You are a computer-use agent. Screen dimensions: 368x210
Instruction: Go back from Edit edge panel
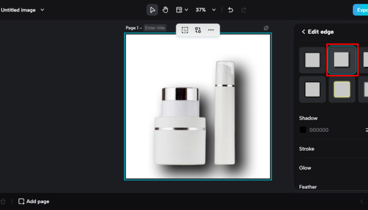303,31
